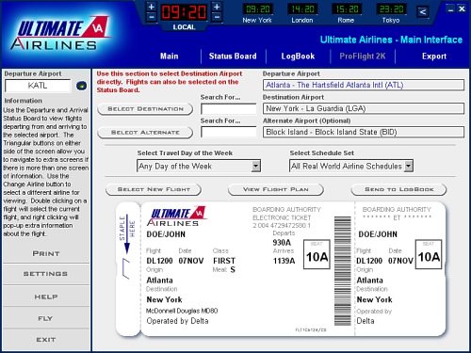Open the Export menu item
Image resolution: width=471 pixels, height=353 pixels.
pos(434,56)
